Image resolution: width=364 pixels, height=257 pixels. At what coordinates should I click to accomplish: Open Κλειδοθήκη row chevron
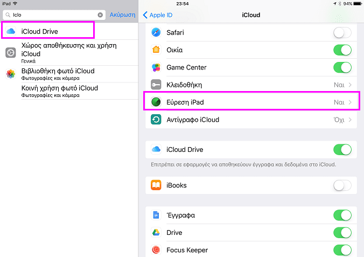click(x=350, y=85)
